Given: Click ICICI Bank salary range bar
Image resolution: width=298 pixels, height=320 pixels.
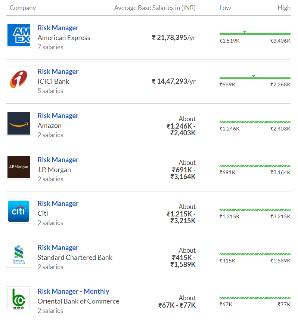Looking at the screenshot, I should point(255,78).
